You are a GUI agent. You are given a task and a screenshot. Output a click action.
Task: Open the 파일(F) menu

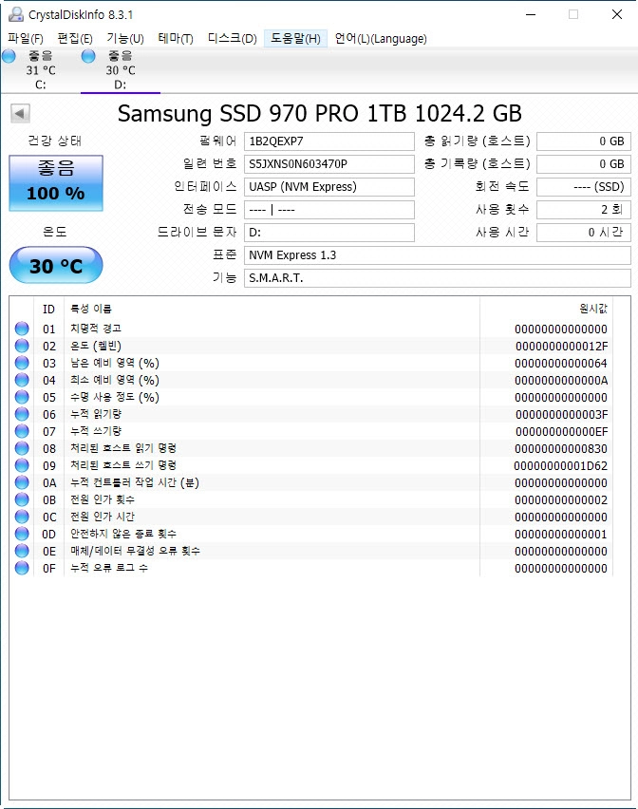pyautogui.click(x=26, y=39)
